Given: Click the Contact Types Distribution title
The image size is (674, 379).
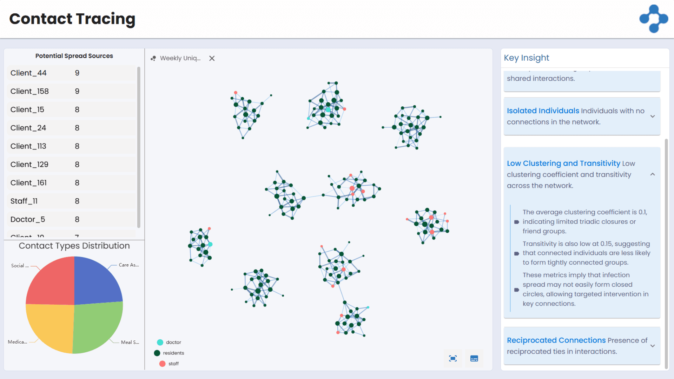Looking at the screenshot, I should point(74,246).
